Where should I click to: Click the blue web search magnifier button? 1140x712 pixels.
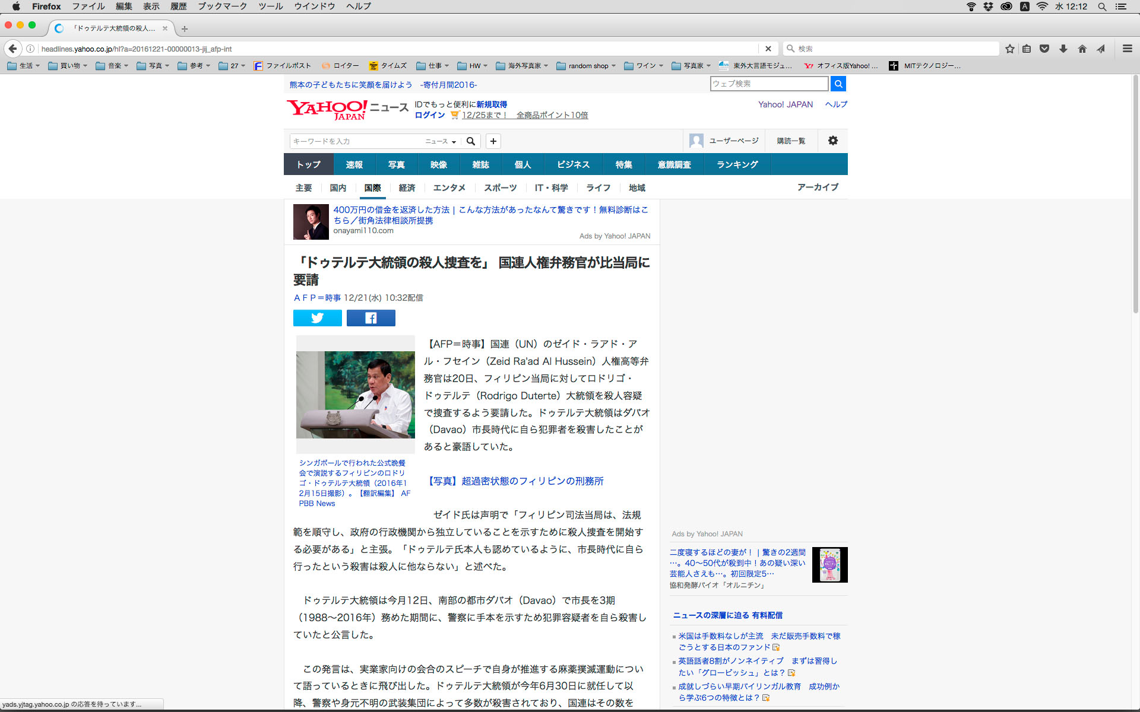click(838, 84)
